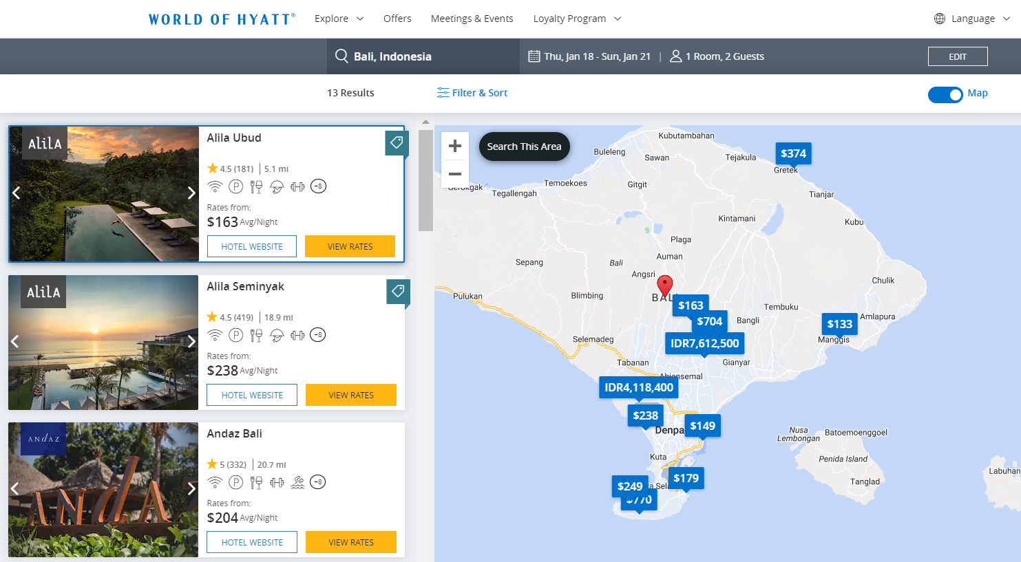Click the zoom out minus control on the map

(x=455, y=174)
